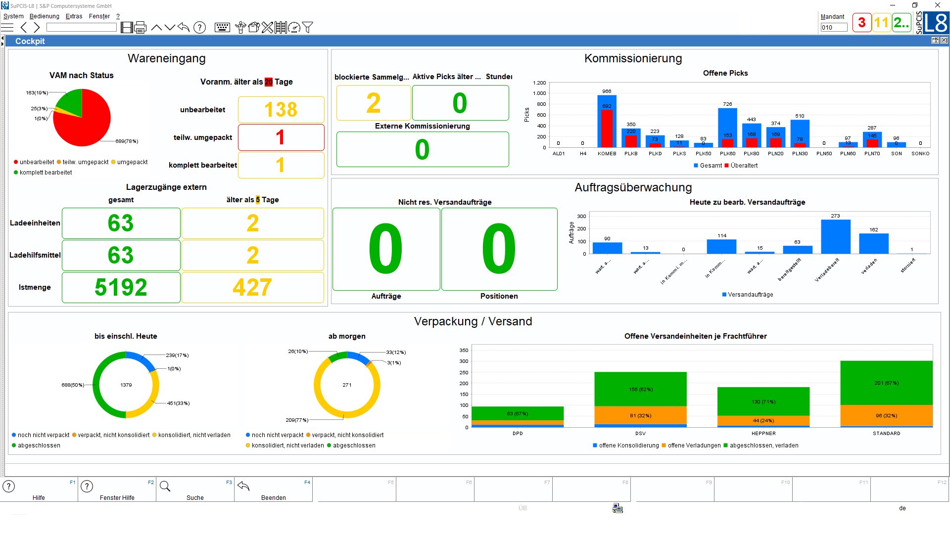
Task: Open the Fenster menu
Action: (x=99, y=16)
